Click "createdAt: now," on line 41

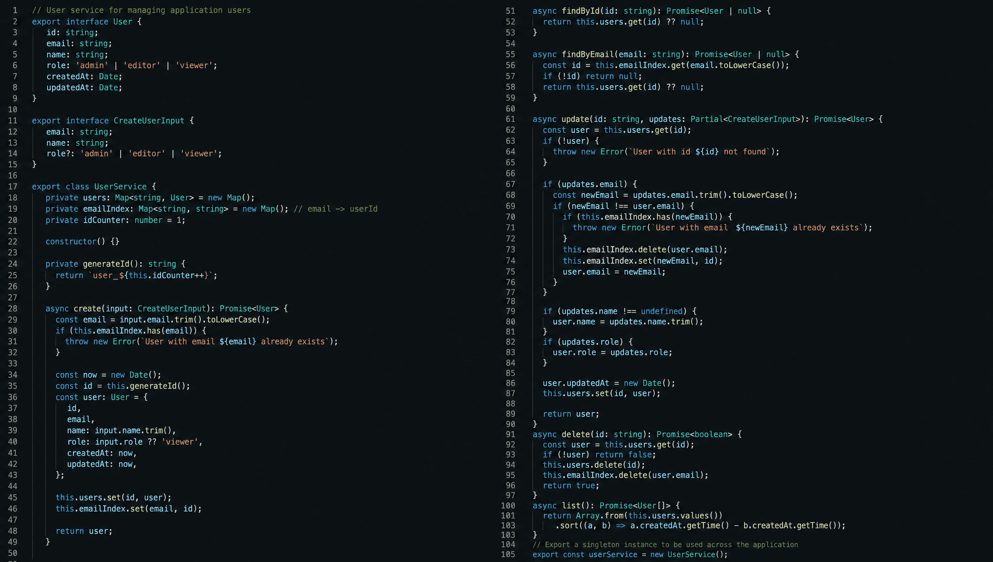tap(102, 453)
